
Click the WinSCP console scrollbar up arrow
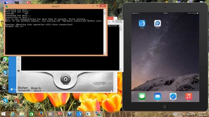pos(104,10)
